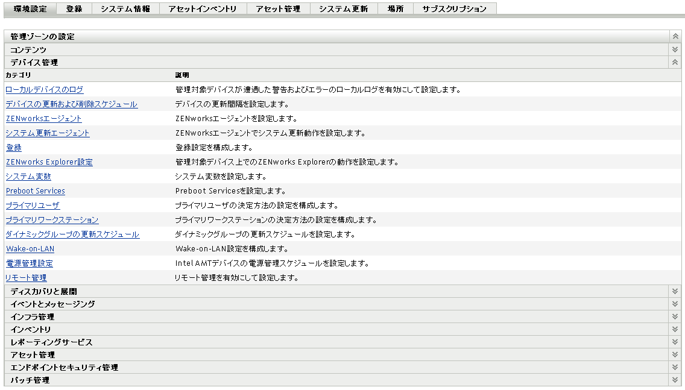Expand the コンテンツ section chevron
The image size is (685, 390).
pyautogui.click(x=675, y=49)
